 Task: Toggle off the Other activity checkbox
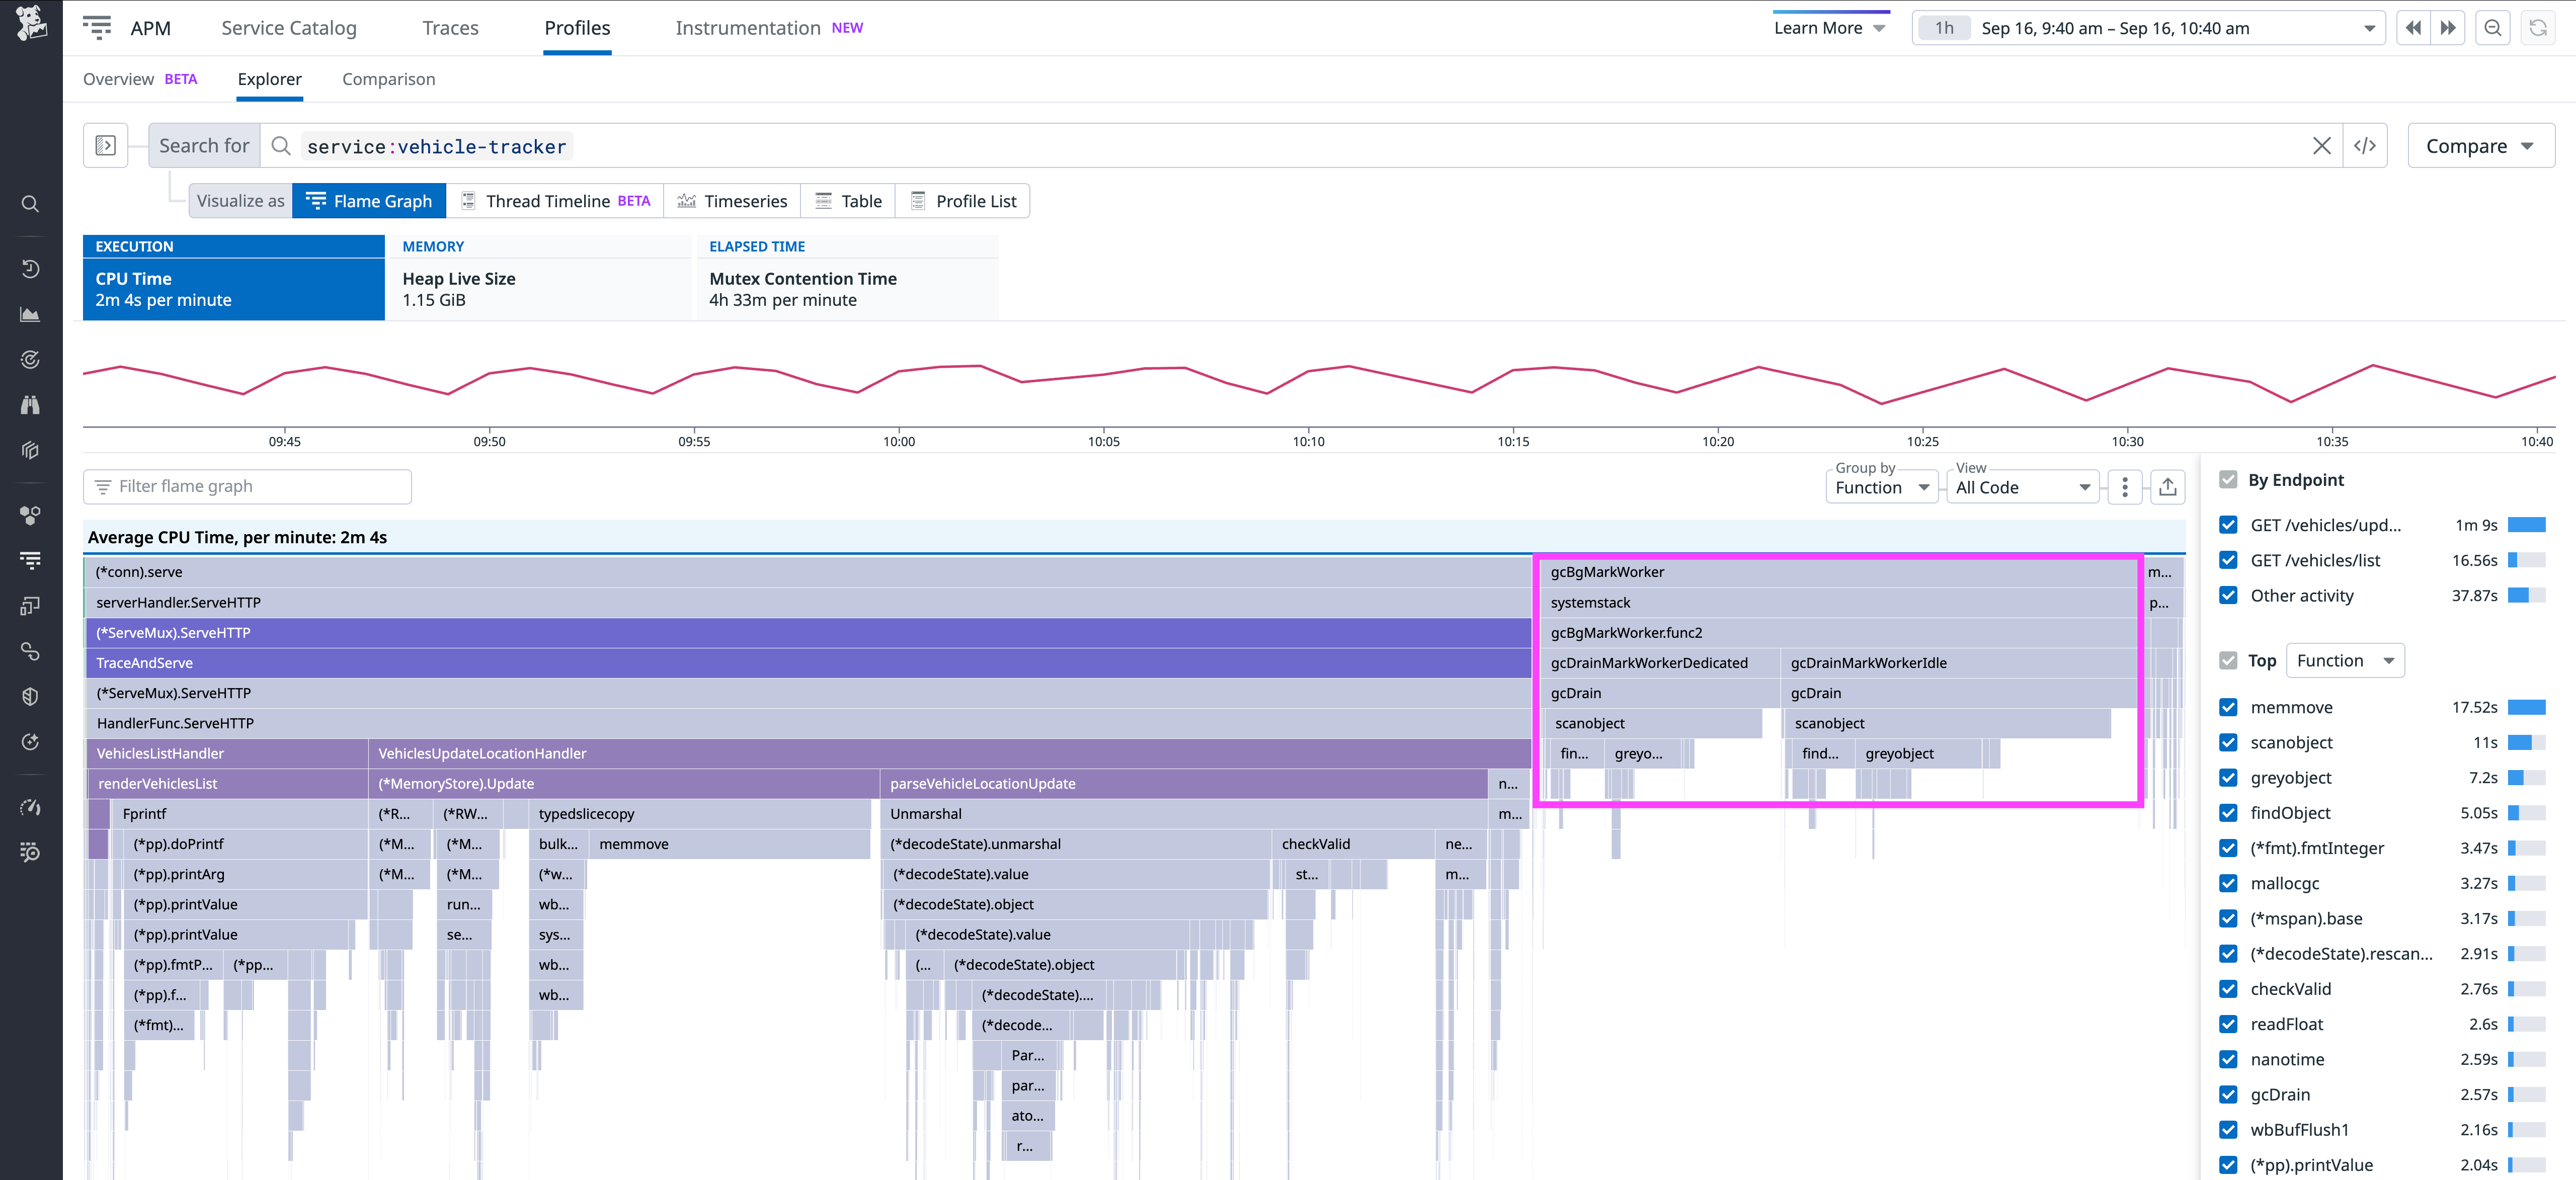2228,595
